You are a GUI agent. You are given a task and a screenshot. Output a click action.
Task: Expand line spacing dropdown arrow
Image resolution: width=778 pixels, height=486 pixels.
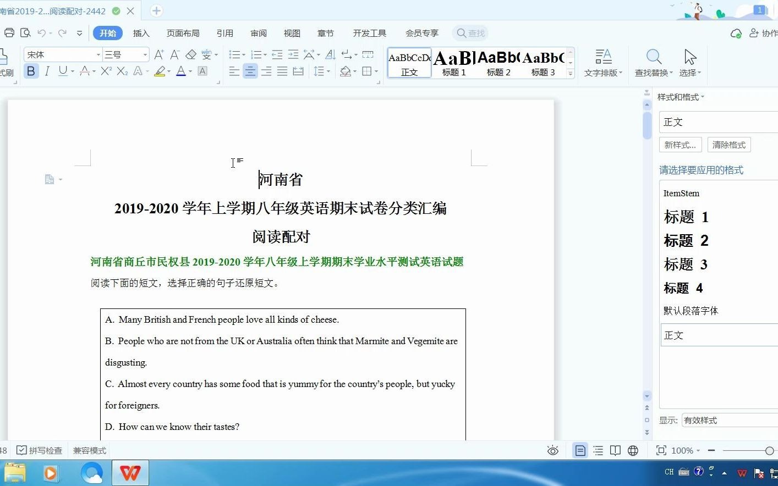(328, 71)
